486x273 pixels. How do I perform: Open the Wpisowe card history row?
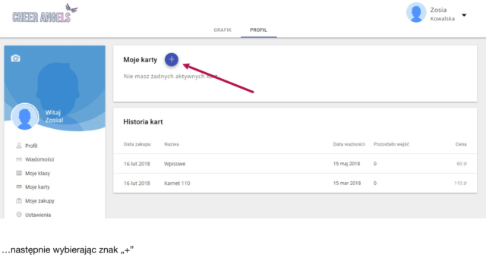coord(295,164)
